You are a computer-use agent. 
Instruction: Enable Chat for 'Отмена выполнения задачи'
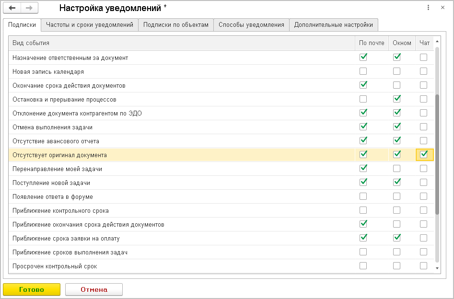coord(424,127)
